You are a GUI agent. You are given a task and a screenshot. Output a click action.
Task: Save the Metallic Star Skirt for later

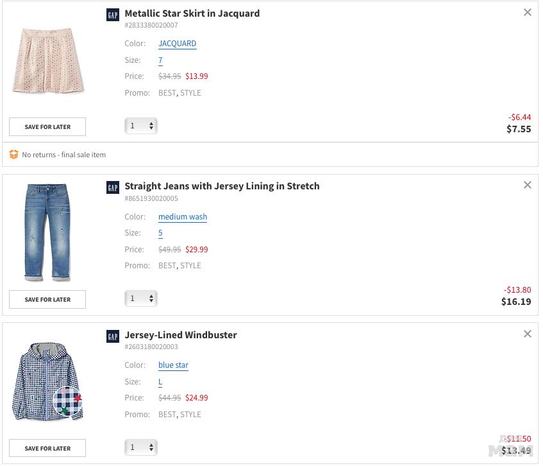tap(47, 126)
